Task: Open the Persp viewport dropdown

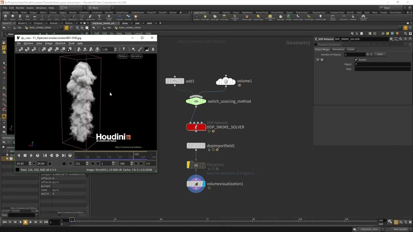Action: (122, 56)
